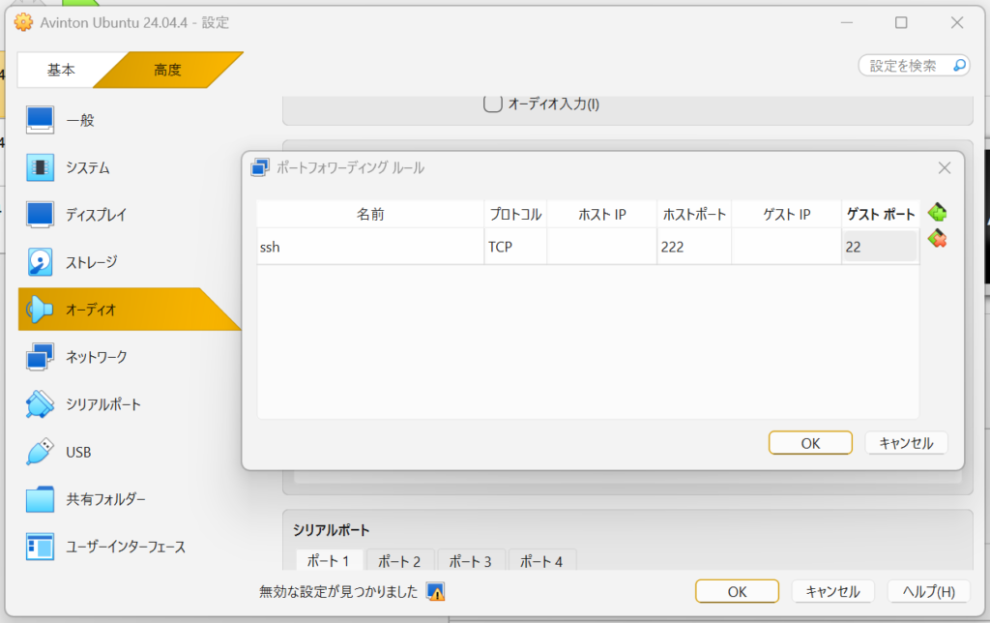Select the TCP protocol cell
The image size is (990, 623).
(515, 247)
